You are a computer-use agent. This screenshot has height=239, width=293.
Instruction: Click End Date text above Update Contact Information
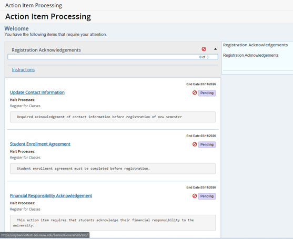tap(201, 84)
